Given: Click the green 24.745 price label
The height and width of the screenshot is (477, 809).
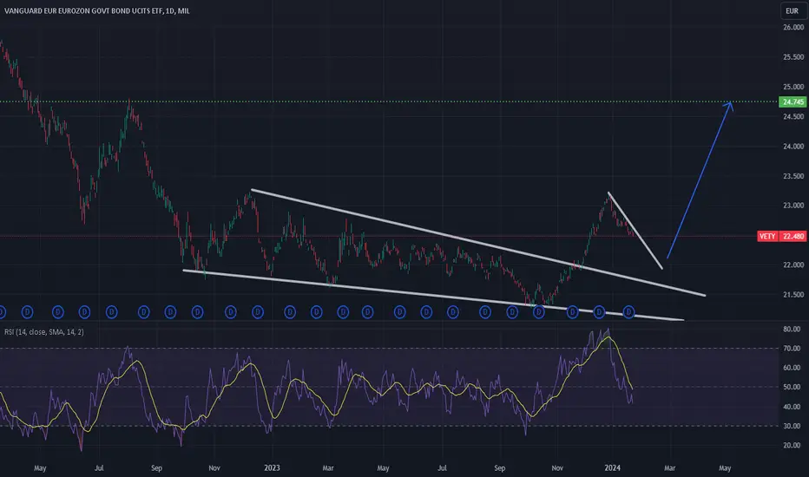Looking at the screenshot, I should click(793, 101).
